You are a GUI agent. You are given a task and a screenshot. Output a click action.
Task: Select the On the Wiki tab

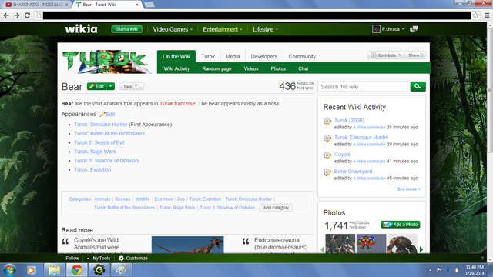coord(176,56)
